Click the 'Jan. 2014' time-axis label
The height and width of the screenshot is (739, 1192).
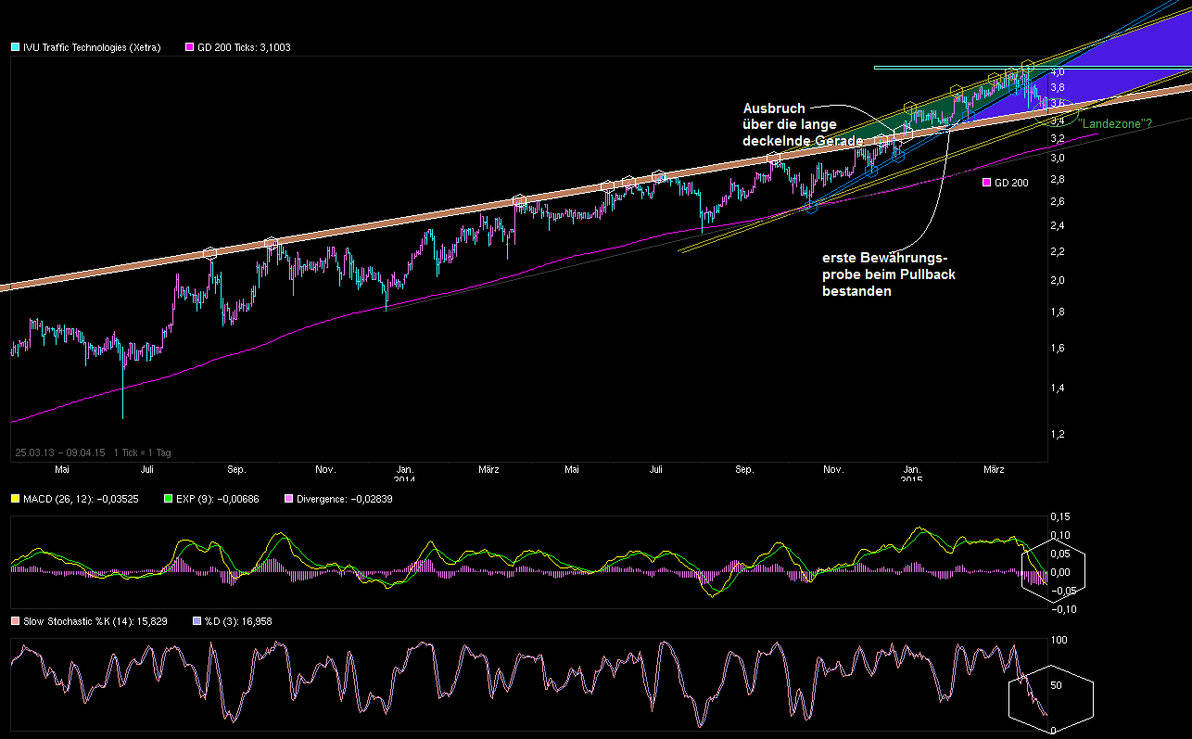406,474
